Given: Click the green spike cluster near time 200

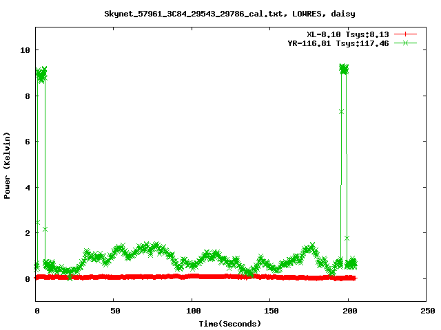Looking at the screenshot, I should click(x=344, y=69).
